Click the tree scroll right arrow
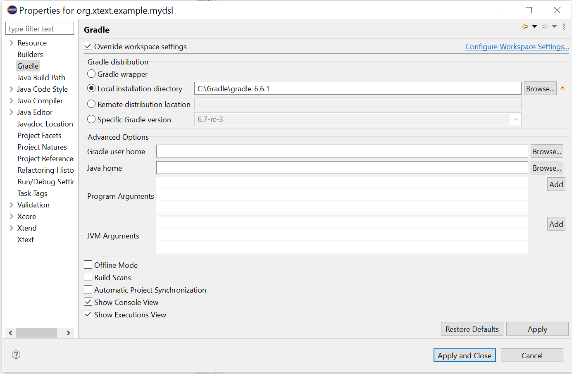The image size is (572, 374). 68,333
